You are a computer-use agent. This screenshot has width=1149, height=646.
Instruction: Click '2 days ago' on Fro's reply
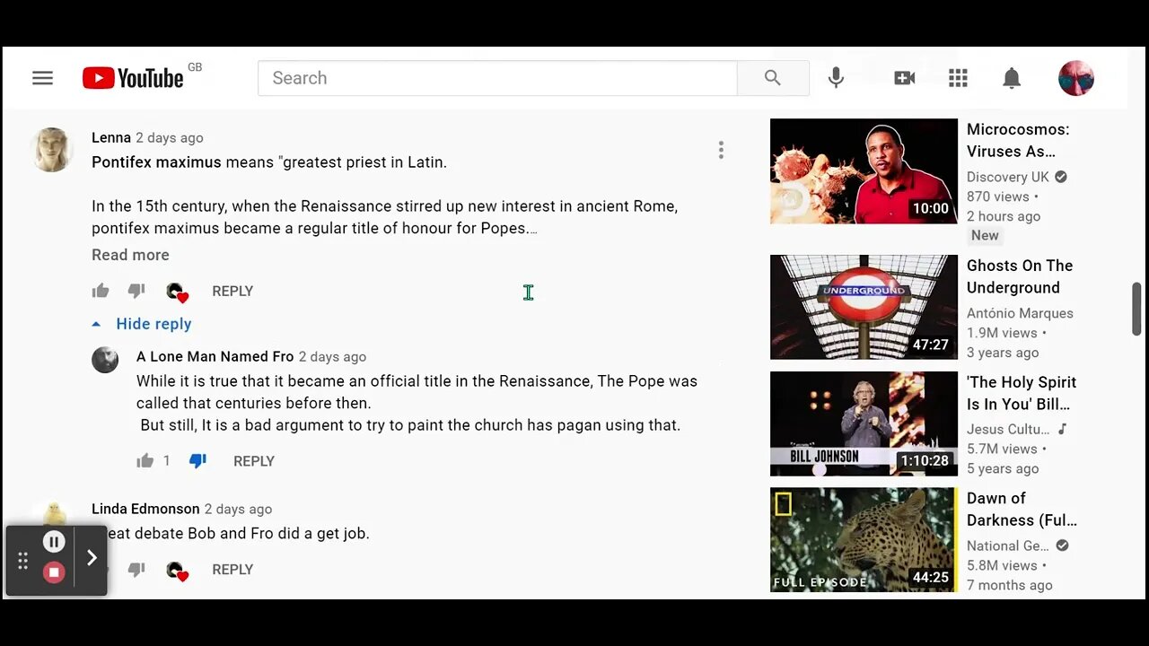coord(332,356)
